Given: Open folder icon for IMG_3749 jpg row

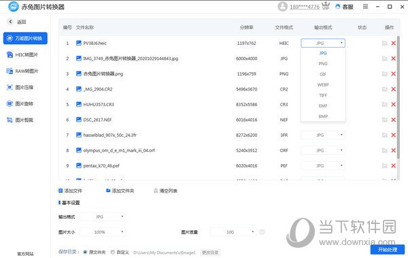Looking at the screenshot, I should (x=385, y=59).
